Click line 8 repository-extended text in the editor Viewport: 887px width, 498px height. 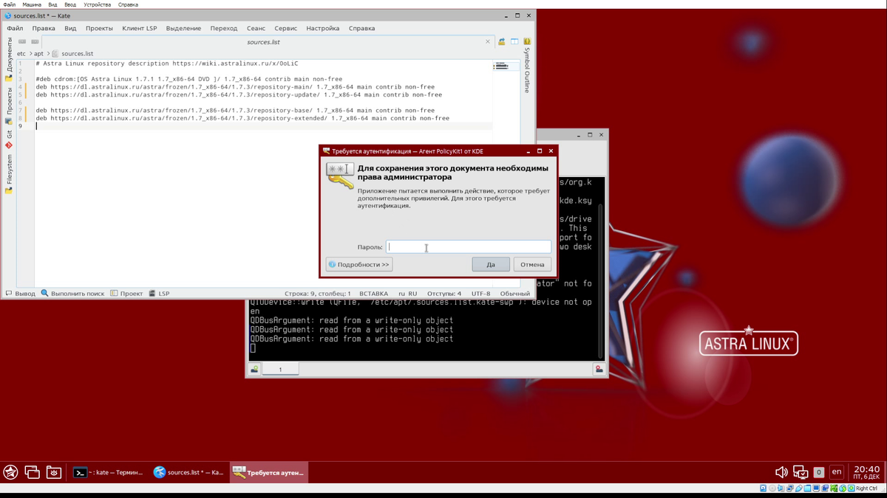(x=242, y=118)
